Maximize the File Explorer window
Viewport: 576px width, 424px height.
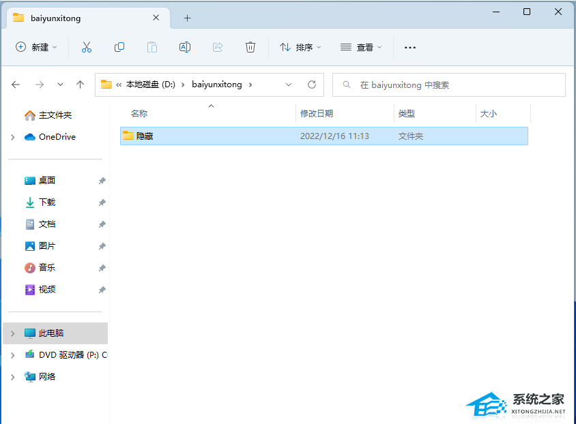click(x=527, y=12)
